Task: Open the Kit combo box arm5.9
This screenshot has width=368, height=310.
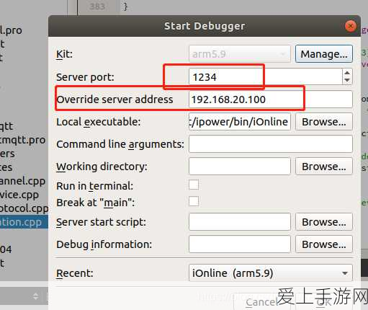Action: (240, 54)
